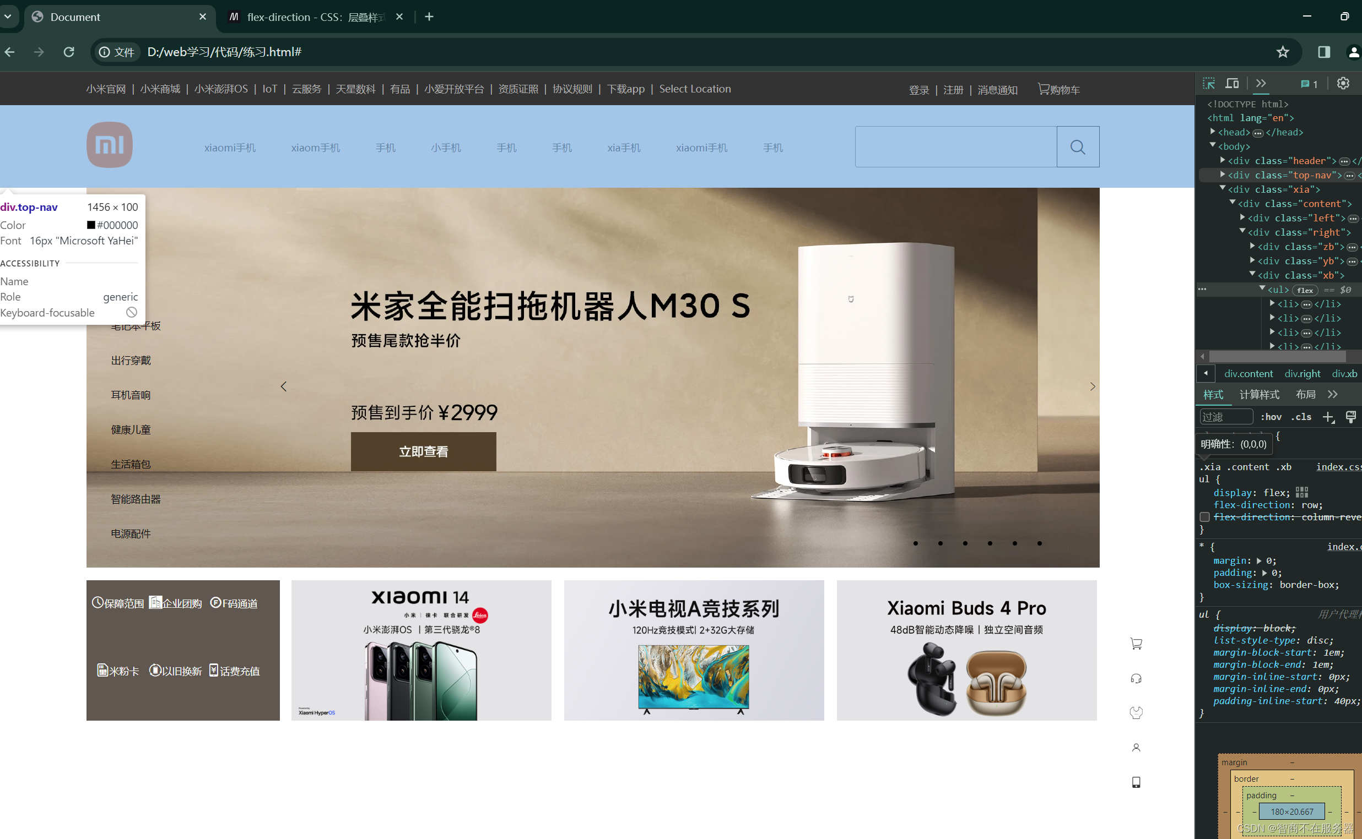The height and width of the screenshot is (839, 1362).
Task: Click the floating sidebar user profile icon
Action: [x=1136, y=748]
